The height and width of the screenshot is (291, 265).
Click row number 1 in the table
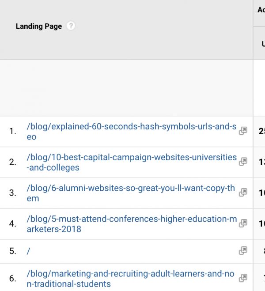click(x=12, y=132)
